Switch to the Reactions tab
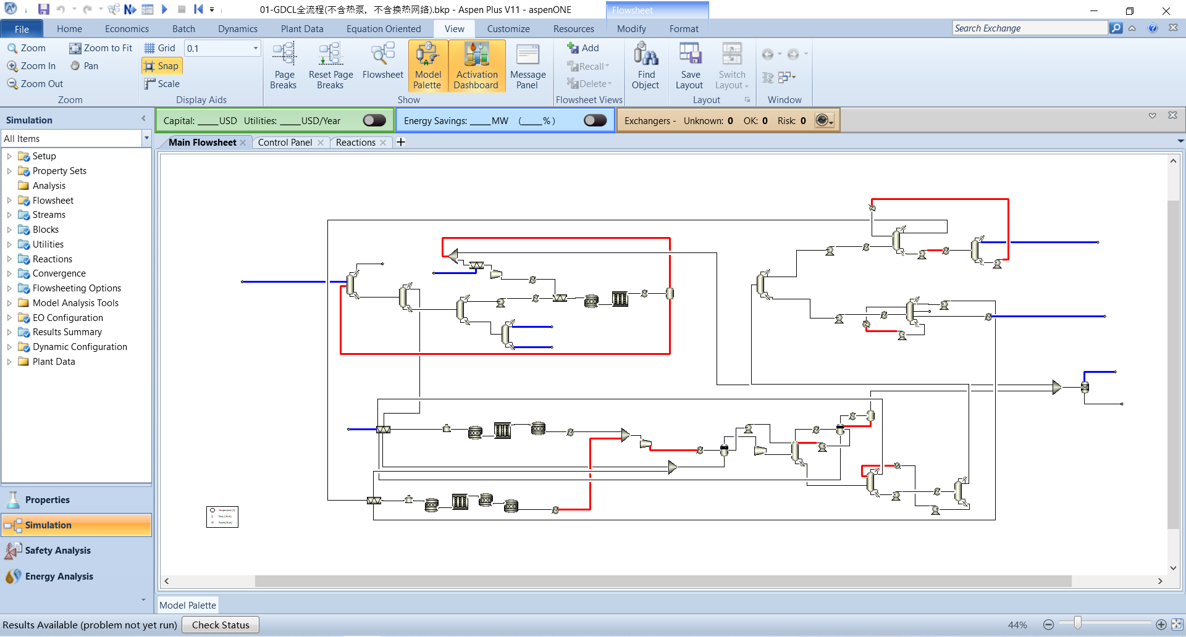 (355, 143)
